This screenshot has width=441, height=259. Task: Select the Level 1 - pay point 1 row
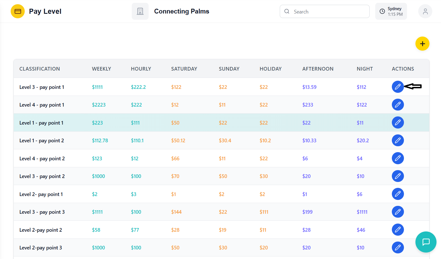click(x=41, y=123)
